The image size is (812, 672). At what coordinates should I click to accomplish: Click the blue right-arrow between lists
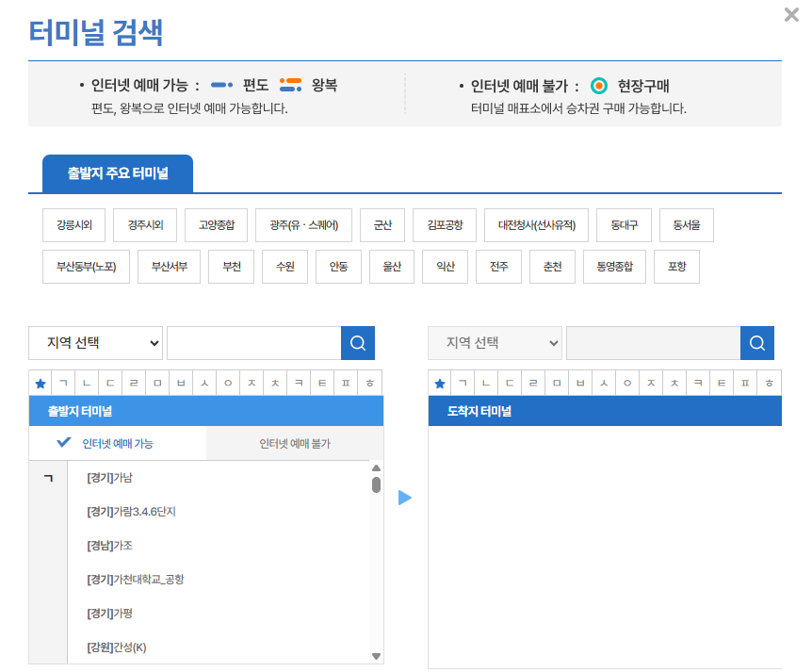tap(405, 498)
